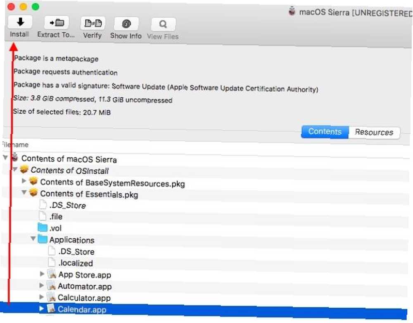Click the Automator.app icon
The image size is (413, 323).
(x=51, y=285)
